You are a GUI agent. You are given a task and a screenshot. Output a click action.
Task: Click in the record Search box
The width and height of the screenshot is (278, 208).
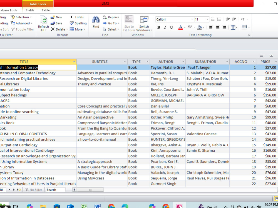pyautogui.click(x=56, y=190)
